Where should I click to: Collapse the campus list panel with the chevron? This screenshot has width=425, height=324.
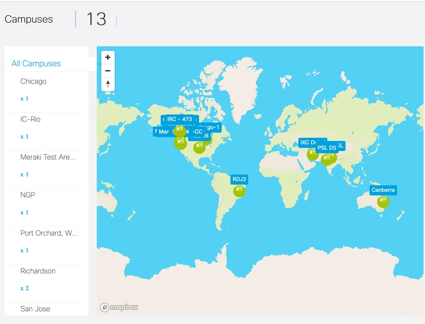[x=100, y=64]
